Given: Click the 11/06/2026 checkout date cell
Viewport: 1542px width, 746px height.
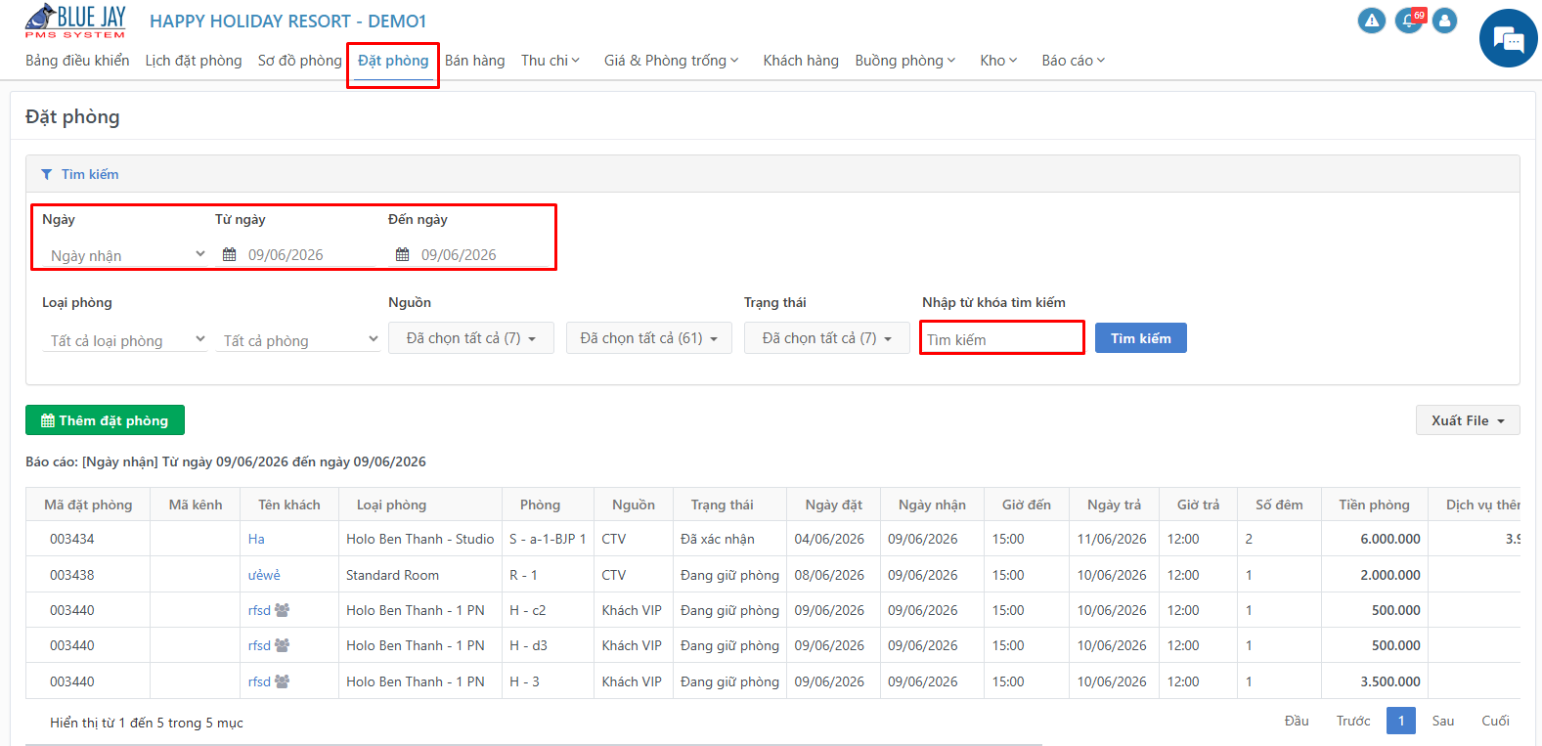Looking at the screenshot, I should coord(1112,539).
